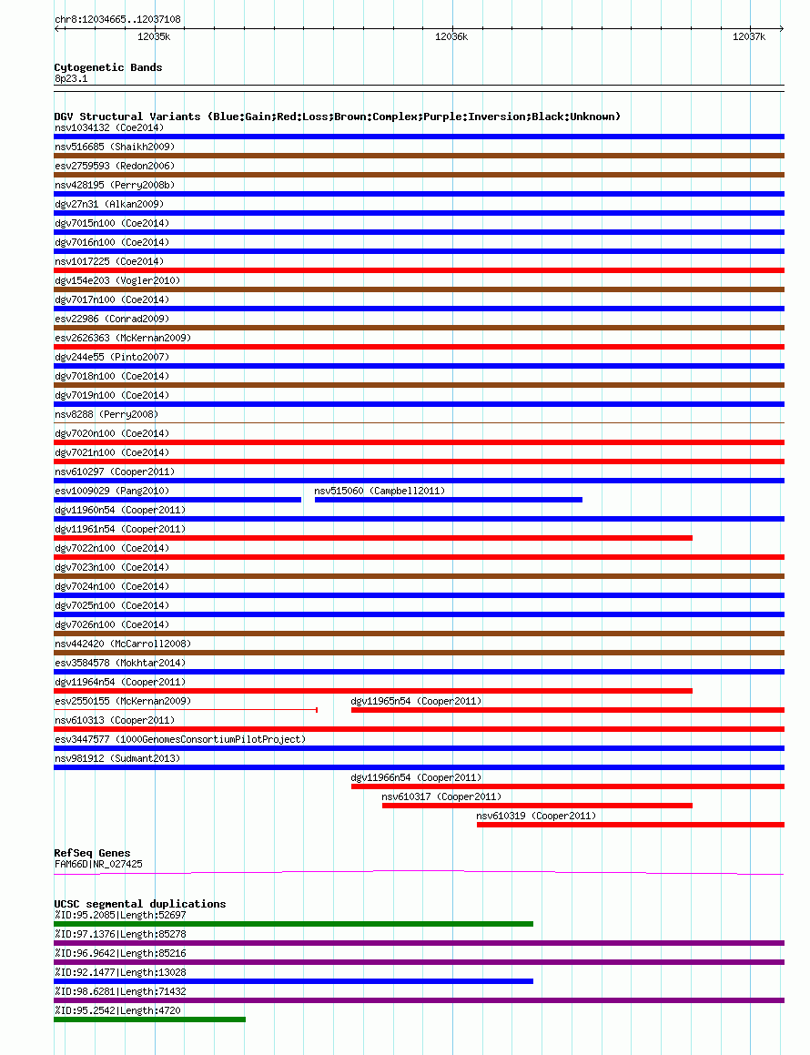The width and height of the screenshot is (810, 1055).
Task: Click dgv27n31 (Alkan2009) label
Action: click(109, 204)
